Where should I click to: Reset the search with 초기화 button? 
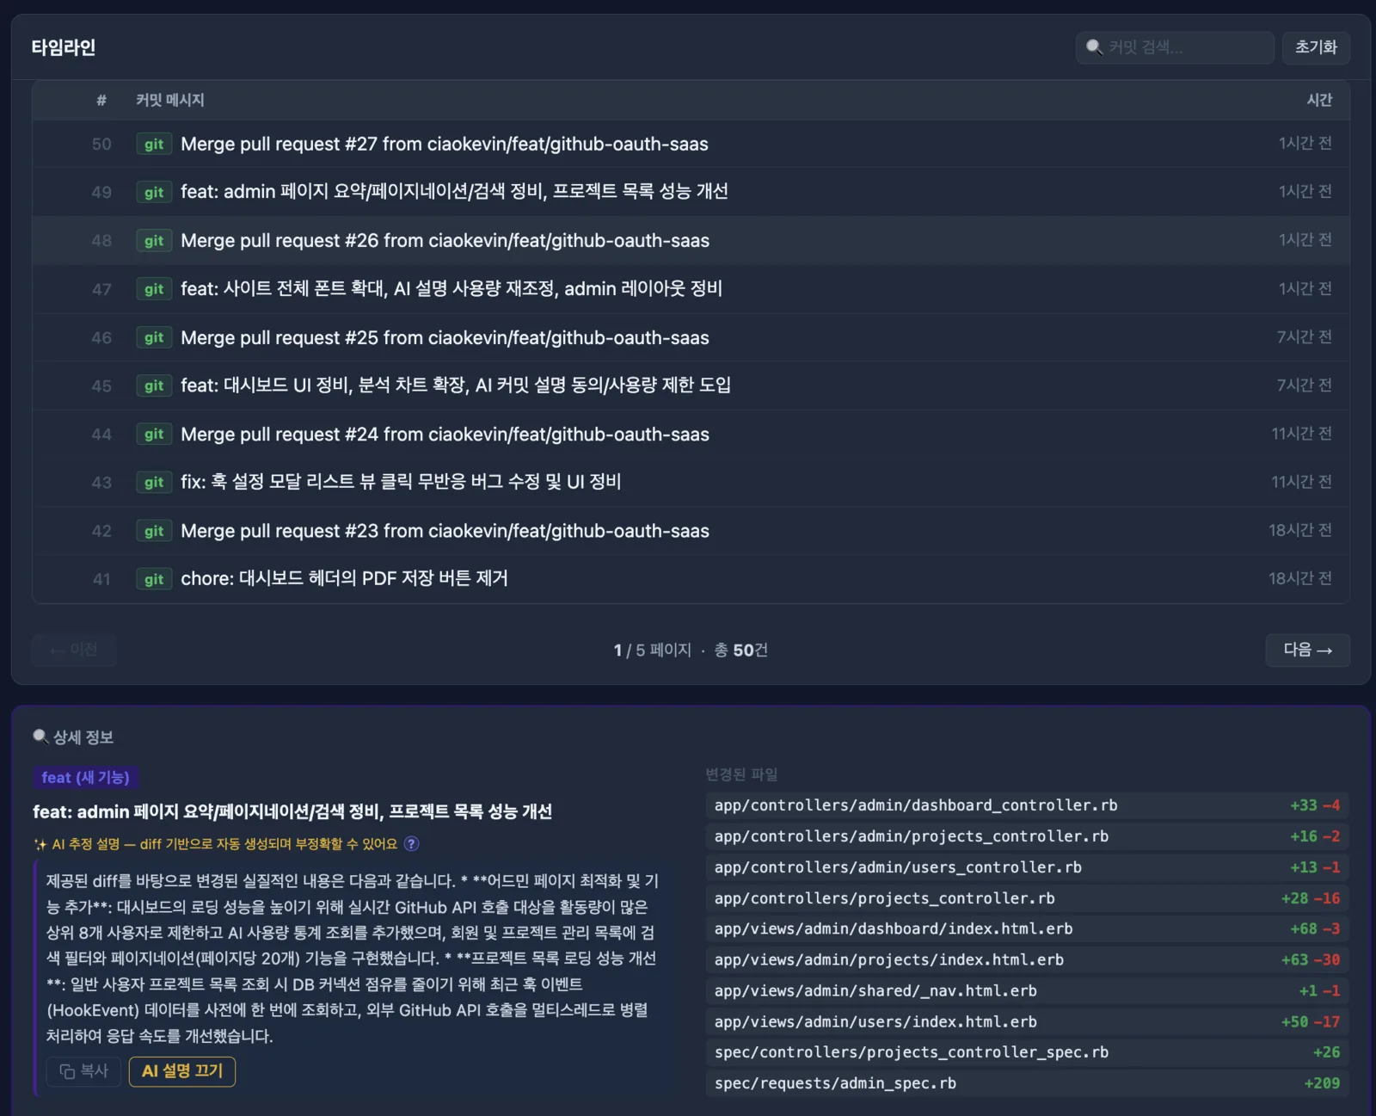pyautogui.click(x=1316, y=47)
